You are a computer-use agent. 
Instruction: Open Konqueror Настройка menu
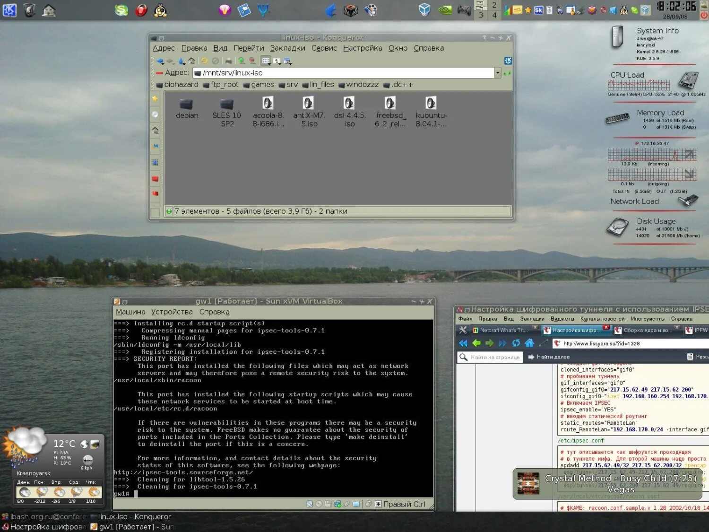(363, 48)
